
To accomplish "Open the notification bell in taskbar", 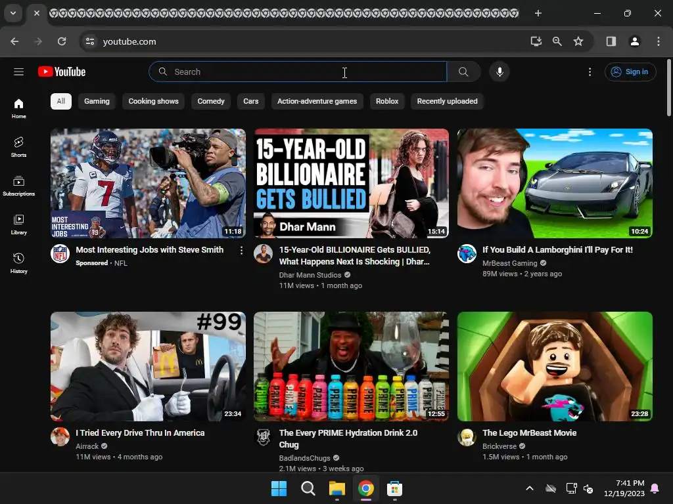I will tap(655, 488).
